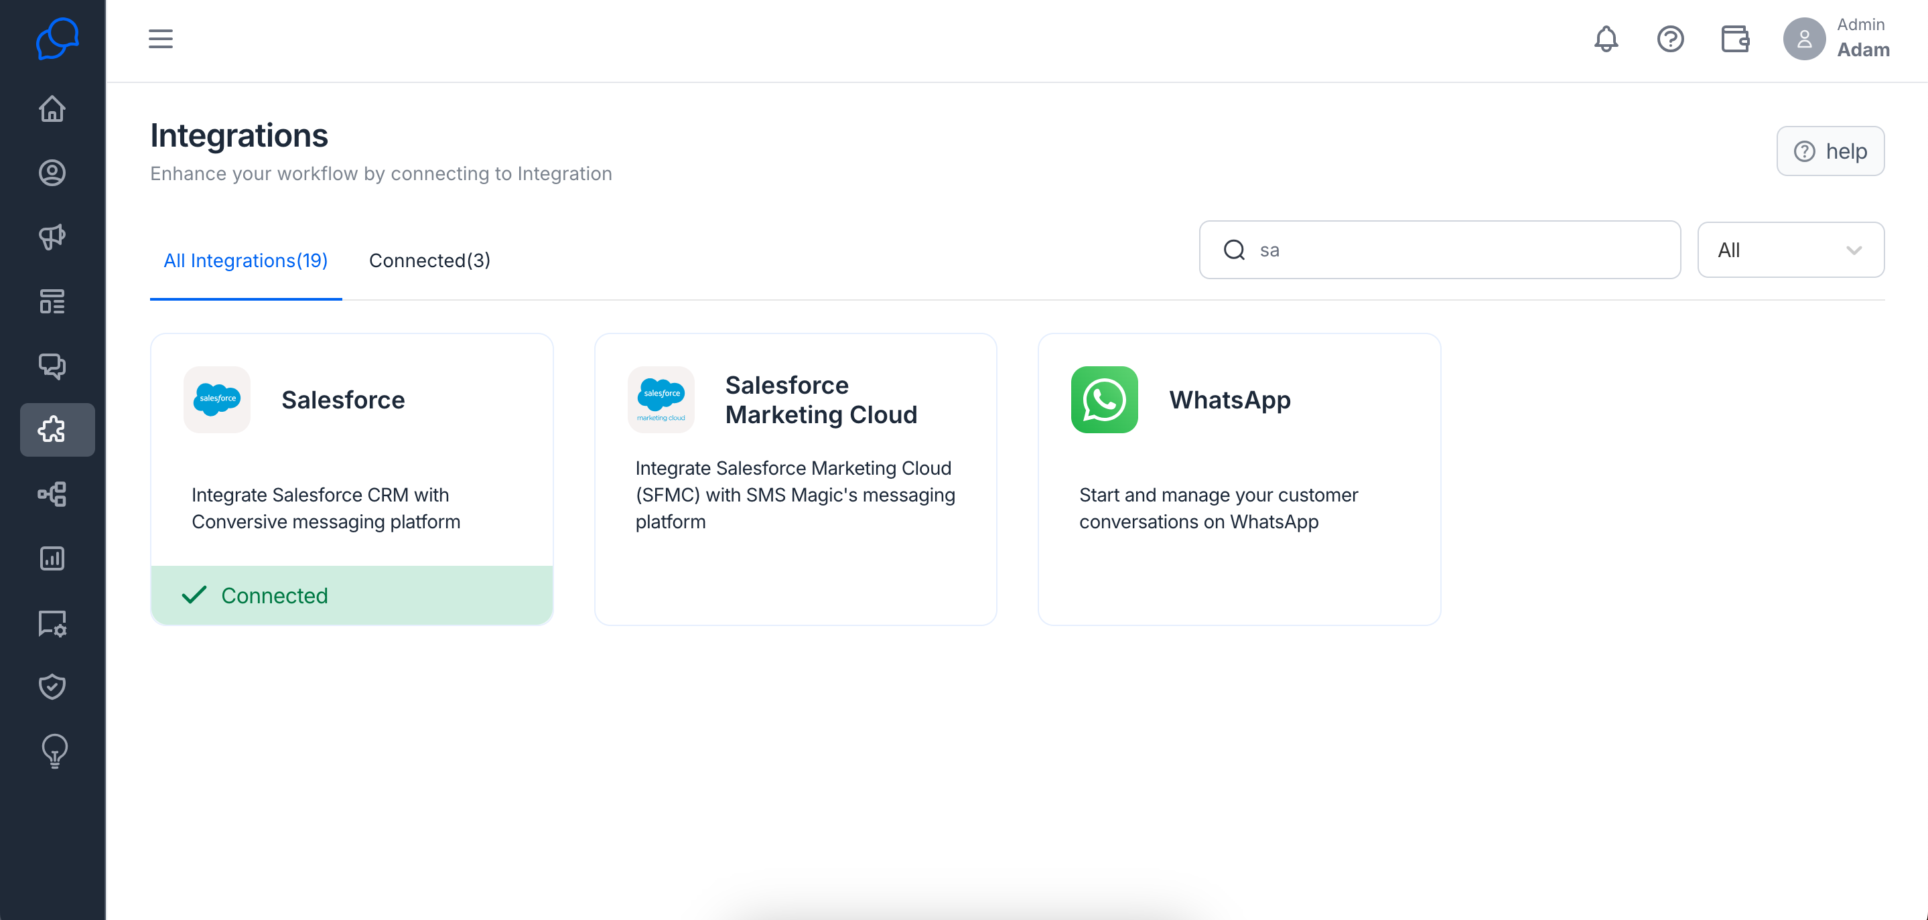Open the Salesforce Marketing Cloud card title

pos(821,400)
